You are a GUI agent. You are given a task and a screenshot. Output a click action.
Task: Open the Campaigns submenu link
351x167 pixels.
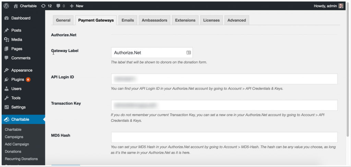[x=14, y=137]
